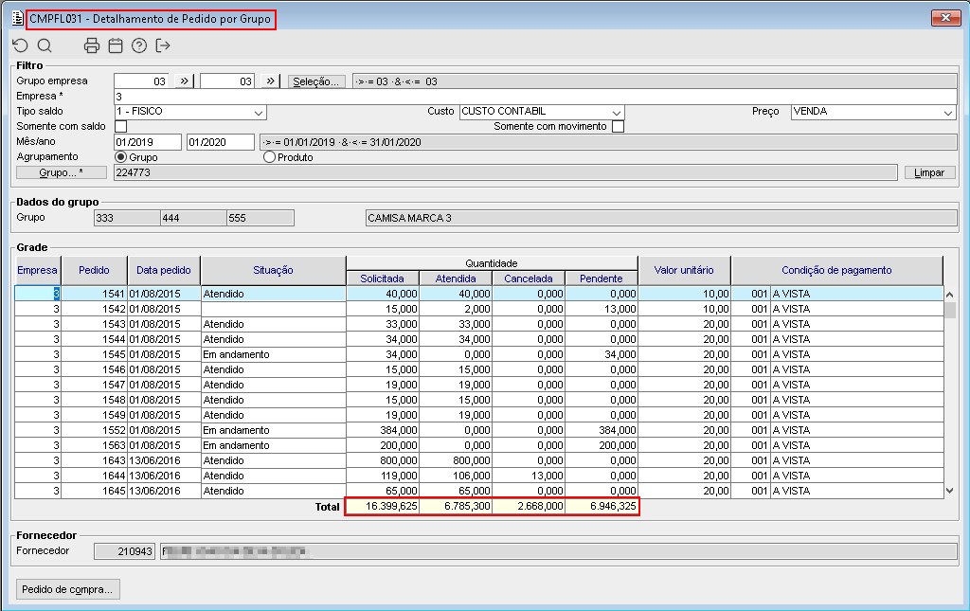Sort by the Situação column header
The width and height of the screenshot is (970, 611).
pos(273,270)
